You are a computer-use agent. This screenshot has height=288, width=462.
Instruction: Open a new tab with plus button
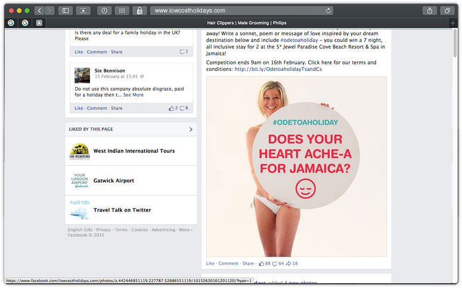(x=453, y=23)
